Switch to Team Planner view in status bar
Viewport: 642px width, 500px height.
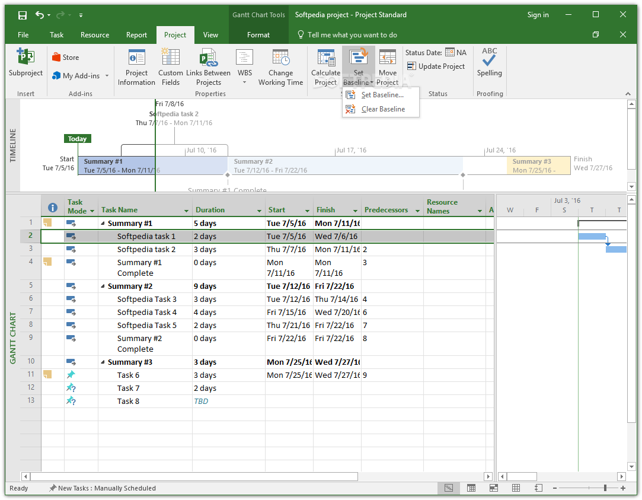(493, 488)
